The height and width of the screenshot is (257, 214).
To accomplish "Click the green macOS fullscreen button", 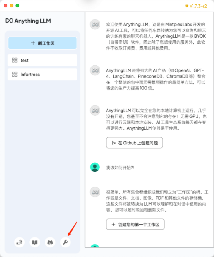I will coord(17,6).
